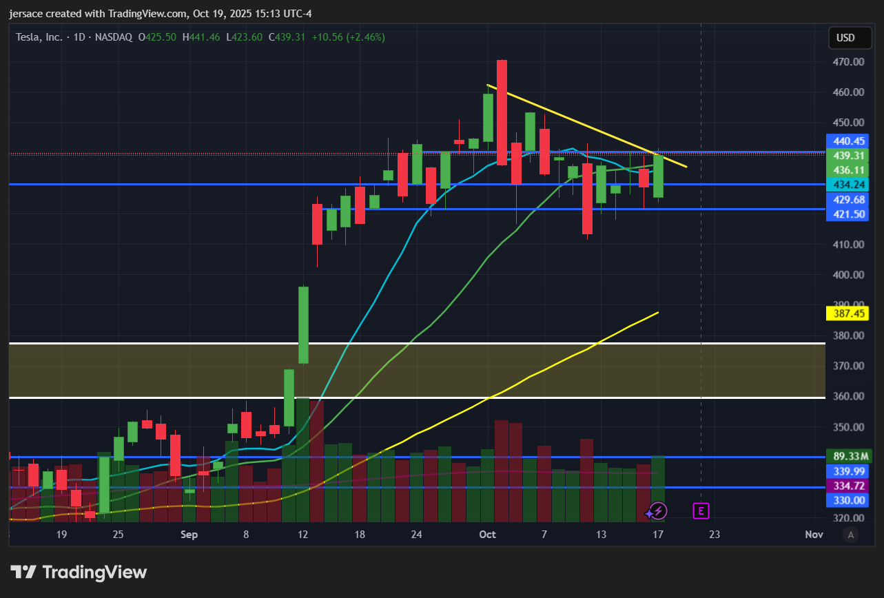Click the 360.00 price scale value

tap(849, 396)
